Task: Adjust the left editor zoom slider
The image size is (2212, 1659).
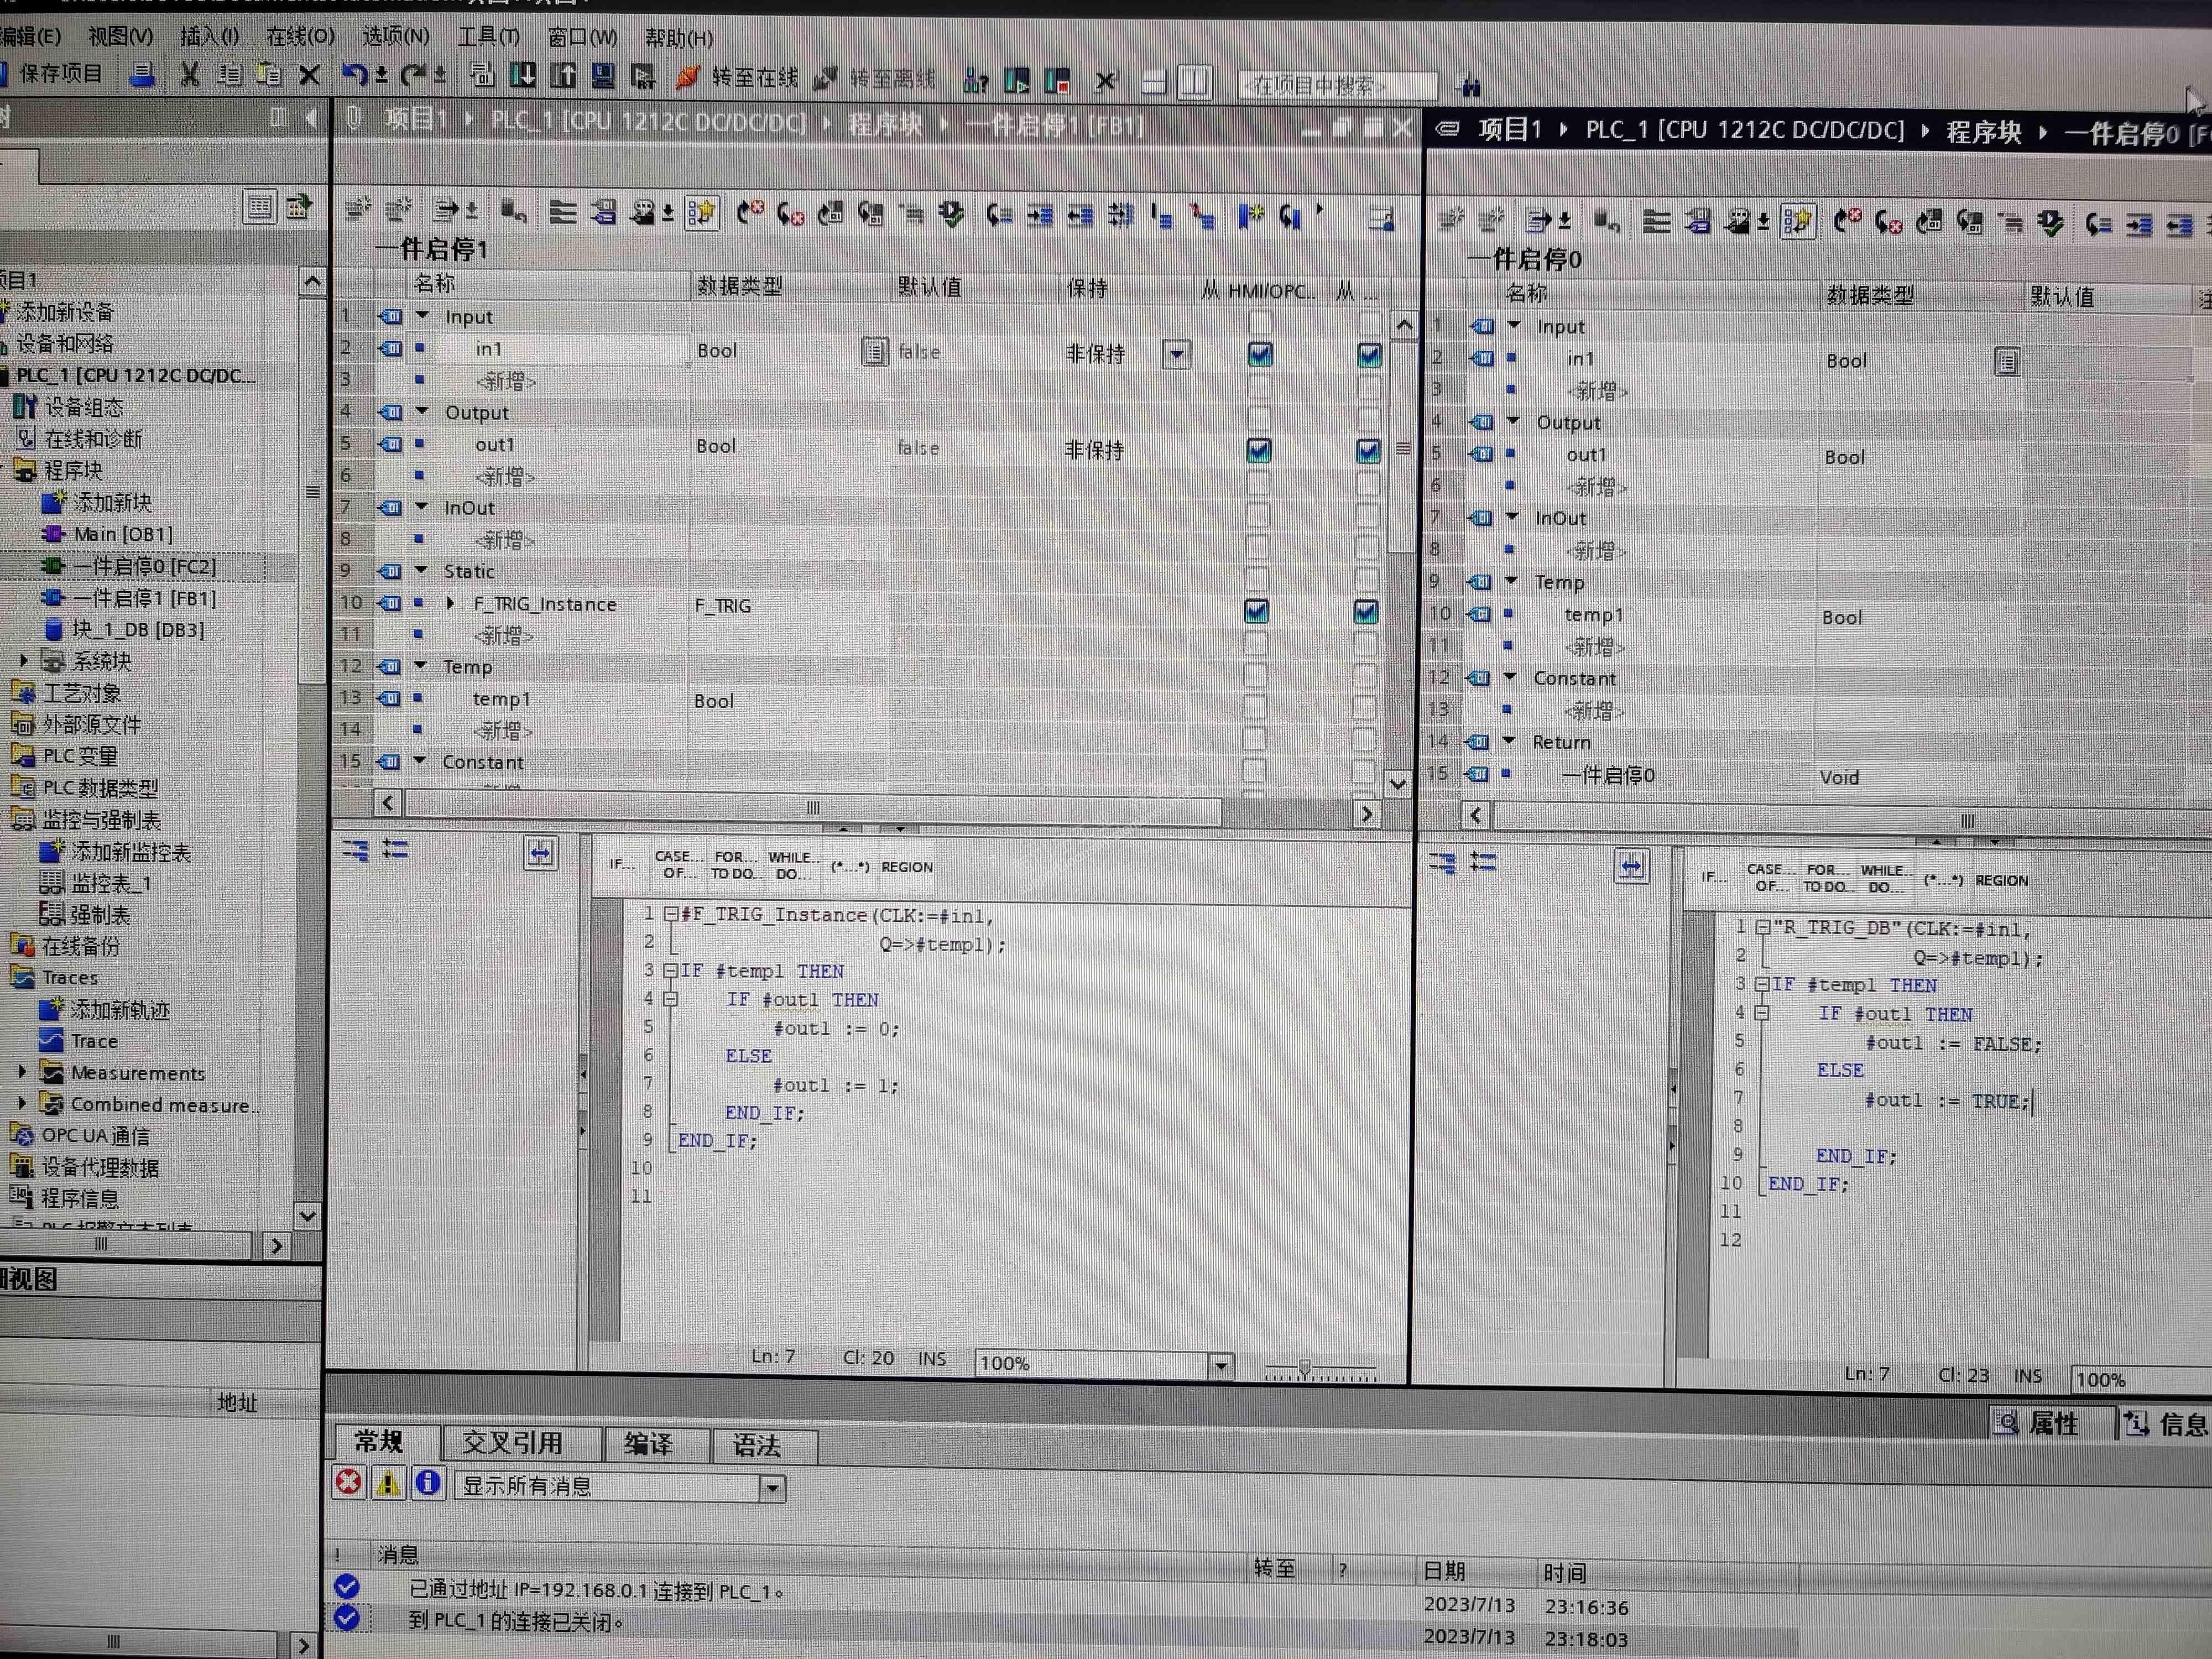Action: (1304, 1368)
